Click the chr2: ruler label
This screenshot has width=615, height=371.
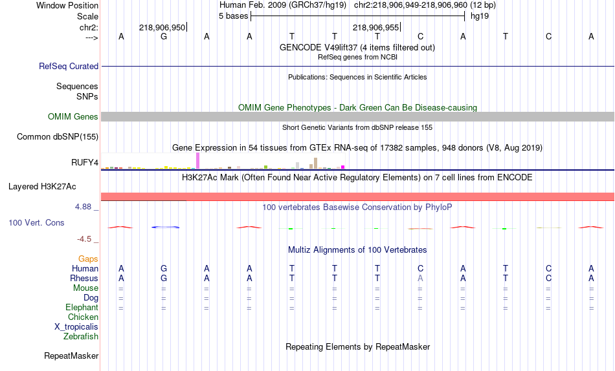[x=89, y=27]
